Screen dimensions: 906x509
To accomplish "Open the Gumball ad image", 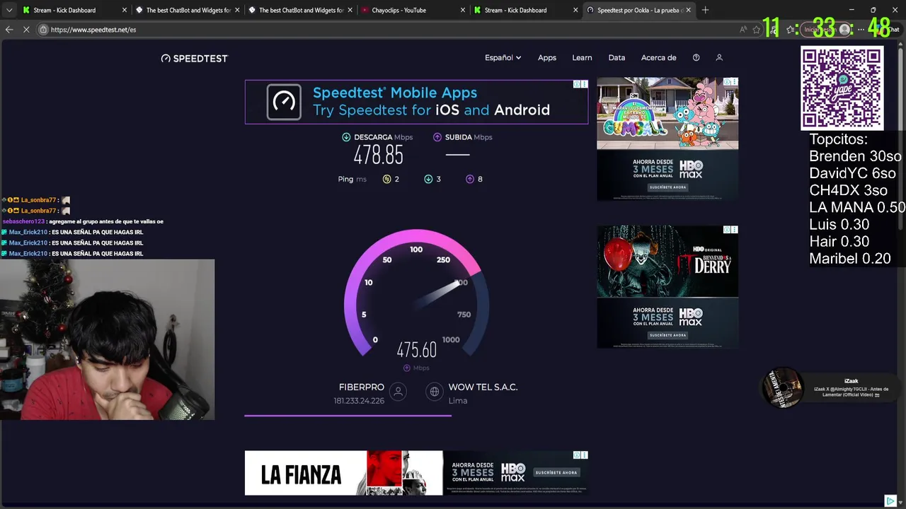I will click(667, 113).
